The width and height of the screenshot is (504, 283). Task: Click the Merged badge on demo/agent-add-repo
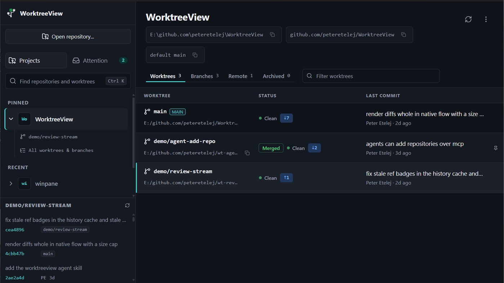(271, 148)
